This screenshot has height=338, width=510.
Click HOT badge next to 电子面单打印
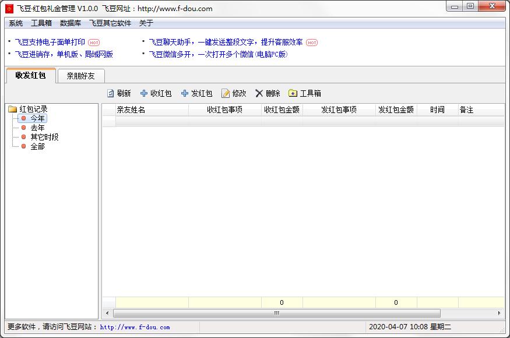point(94,43)
